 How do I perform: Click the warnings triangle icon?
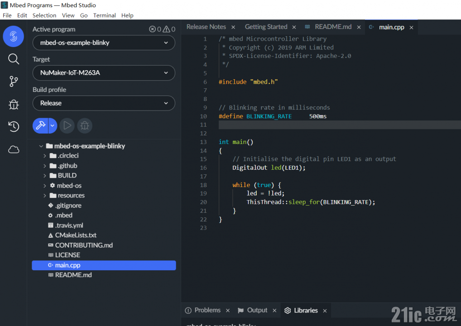click(x=166, y=29)
